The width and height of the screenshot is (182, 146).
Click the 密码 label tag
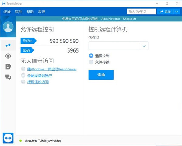pyautogui.click(x=27, y=50)
